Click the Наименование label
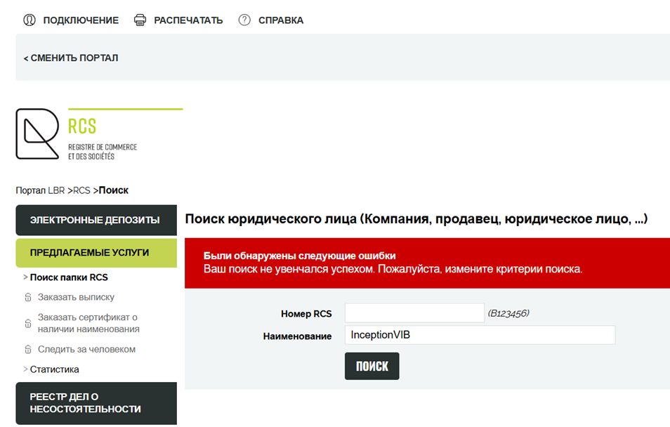This screenshot has width=670, height=427. tap(297, 336)
